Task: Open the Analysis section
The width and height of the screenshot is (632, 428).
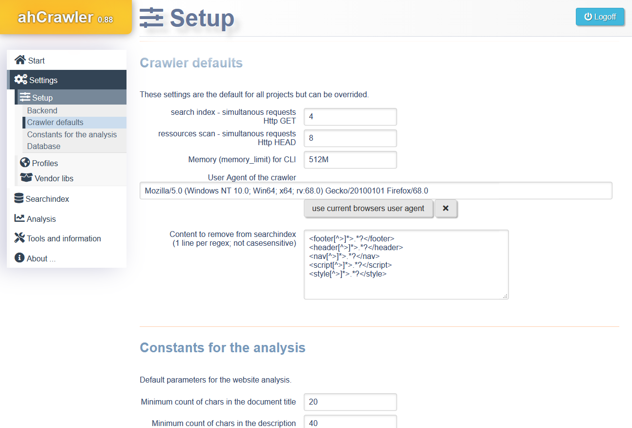Action: (x=67, y=219)
